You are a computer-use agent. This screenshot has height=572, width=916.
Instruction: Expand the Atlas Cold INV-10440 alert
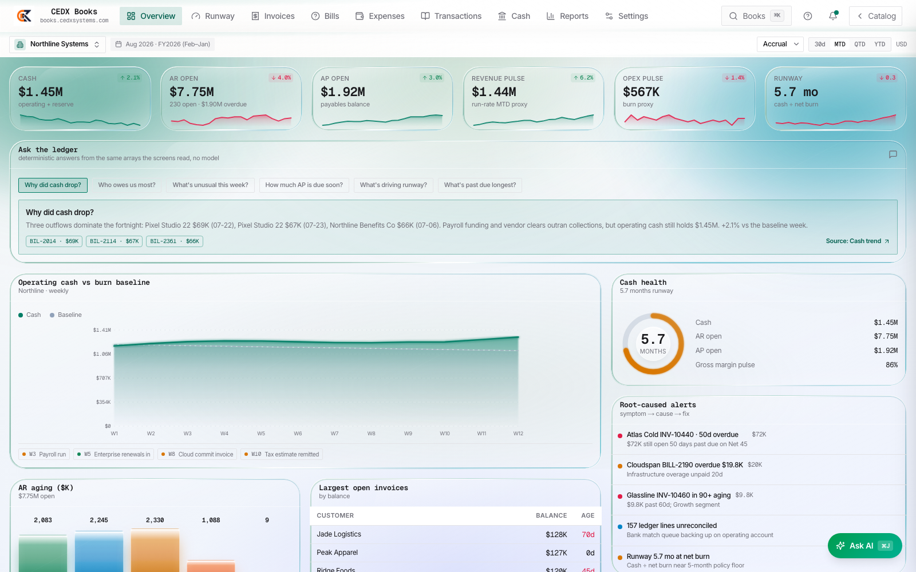[x=759, y=439]
